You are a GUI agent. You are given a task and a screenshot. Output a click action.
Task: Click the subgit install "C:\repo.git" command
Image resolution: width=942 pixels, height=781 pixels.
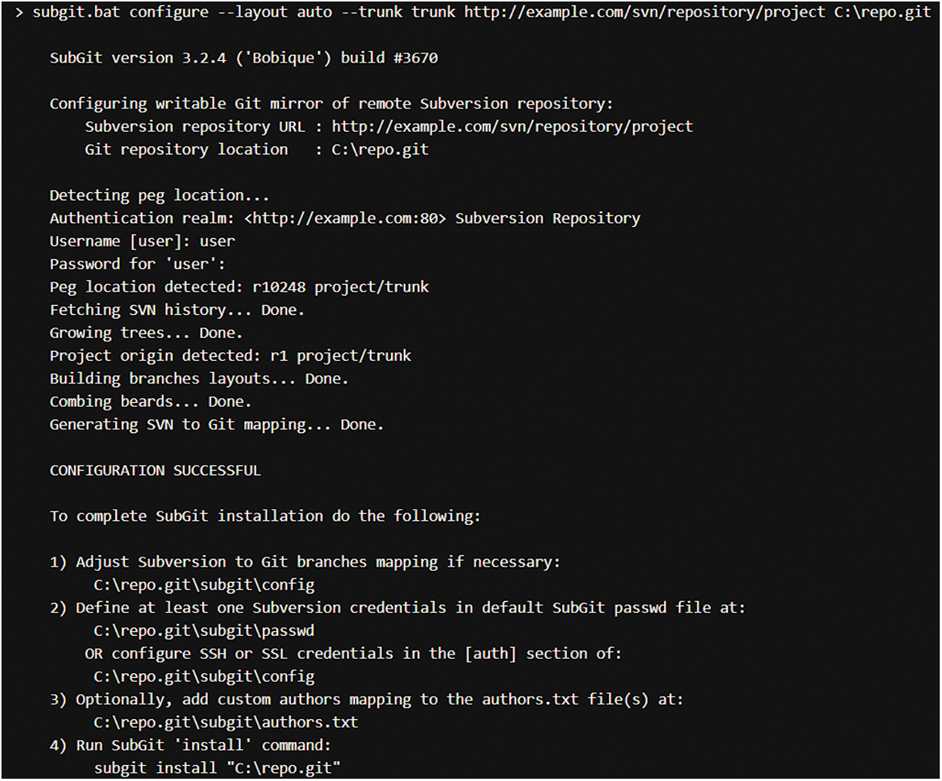point(217,768)
